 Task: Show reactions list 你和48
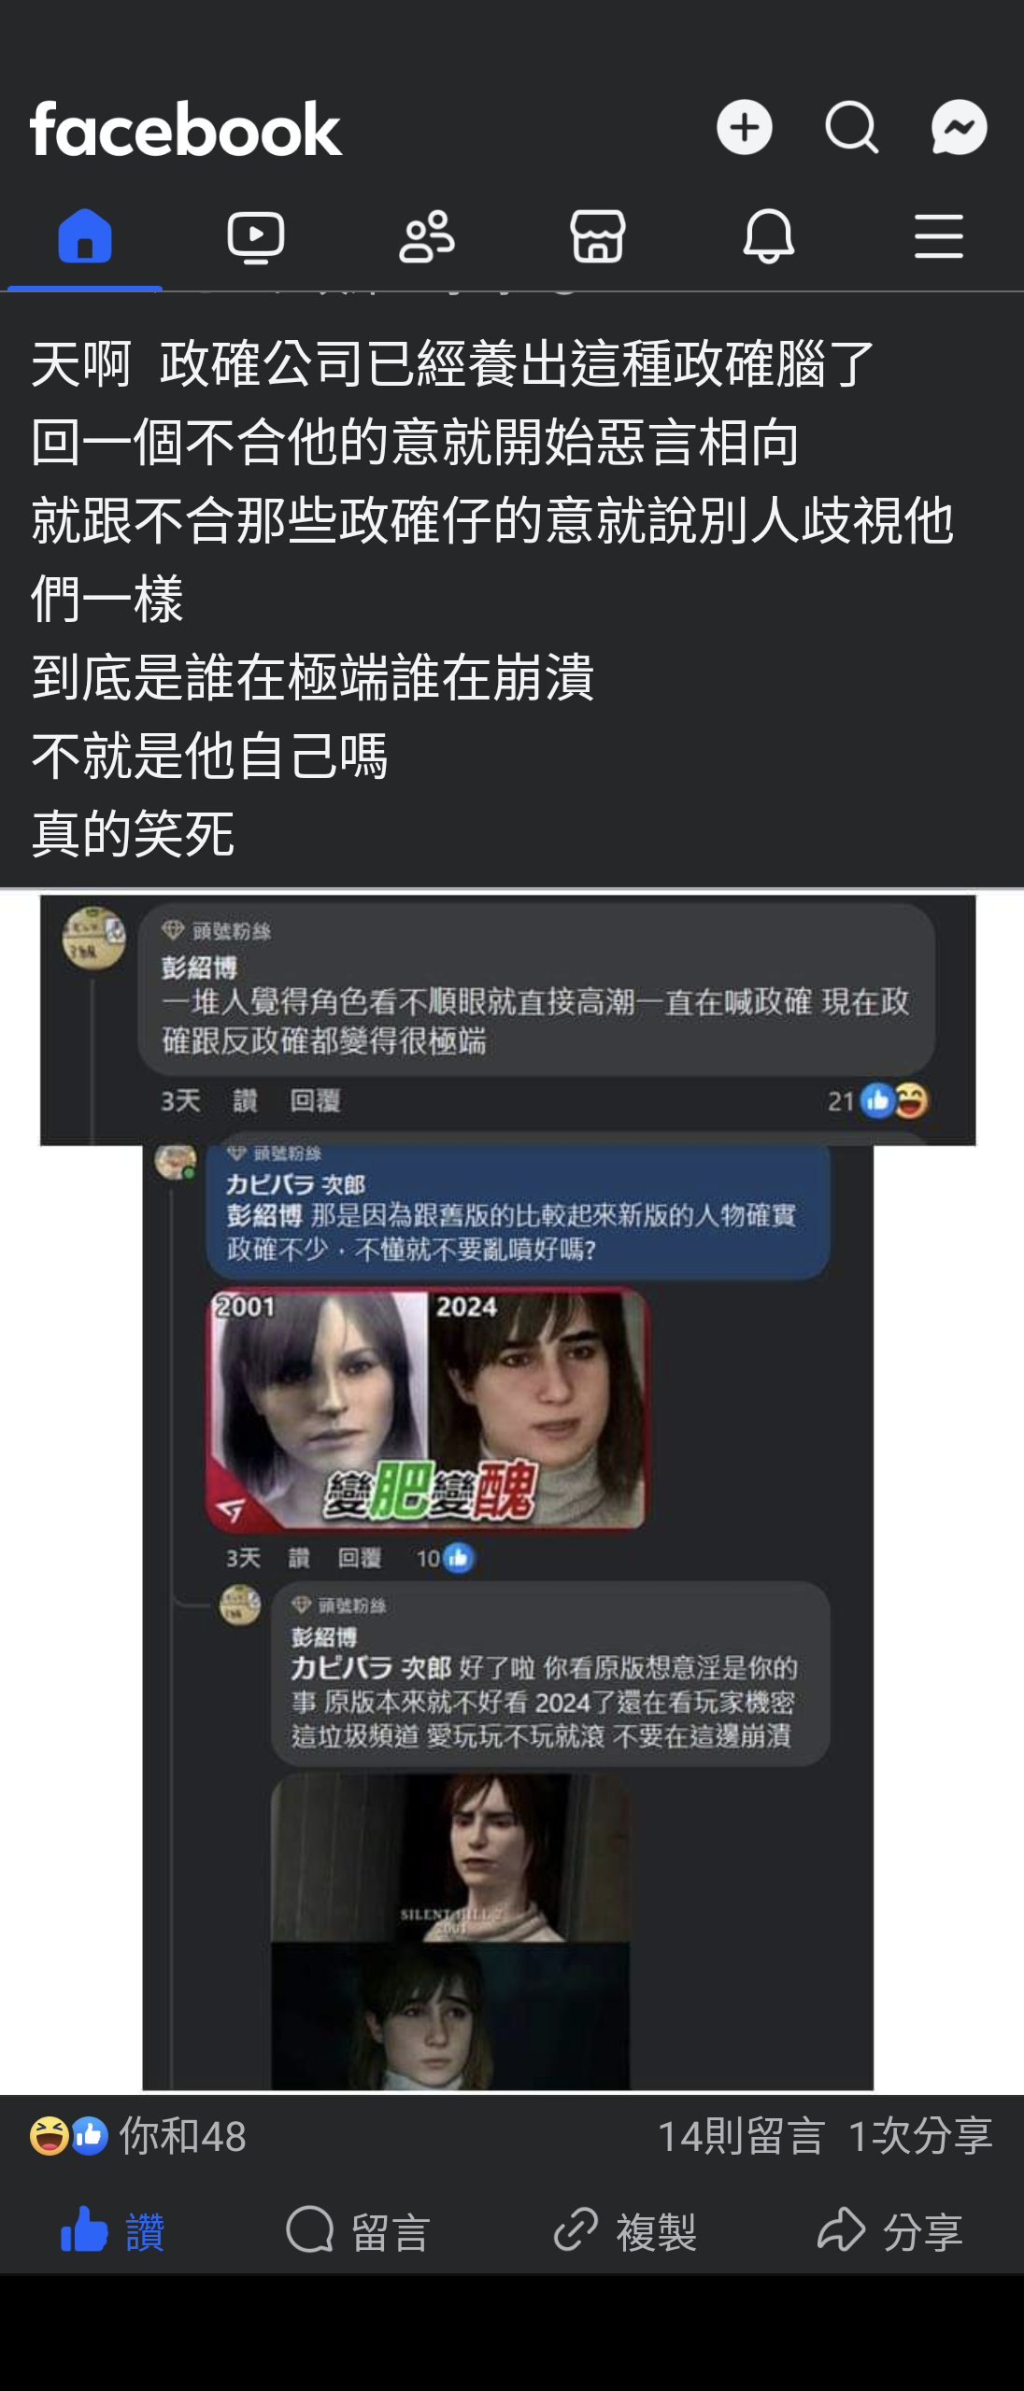(138, 2136)
